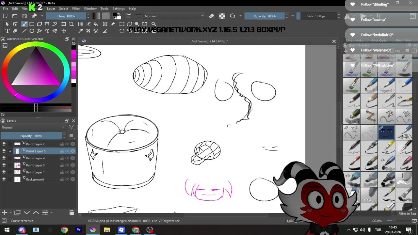
Task: Hide the Background layer
Action: pyautogui.click(x=4, y=179)
